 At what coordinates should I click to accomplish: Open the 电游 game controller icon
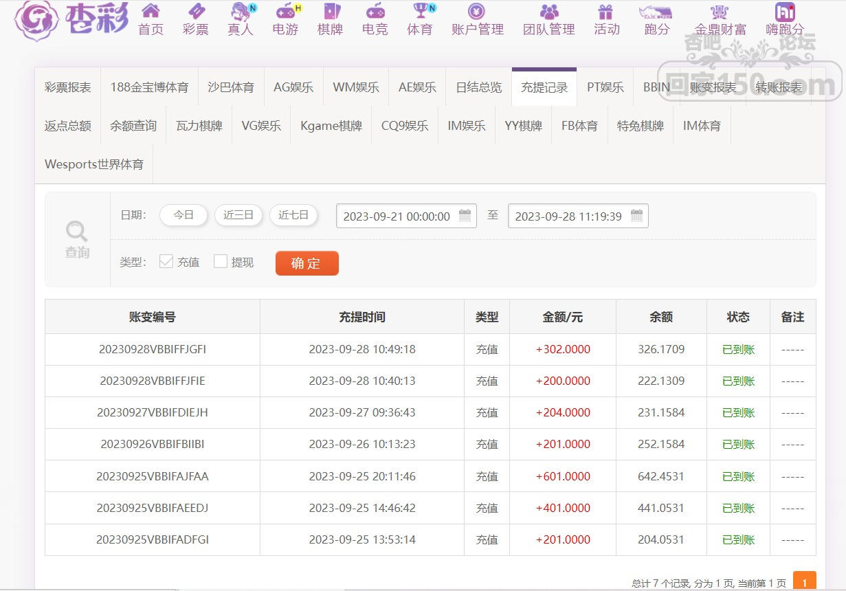285,12
